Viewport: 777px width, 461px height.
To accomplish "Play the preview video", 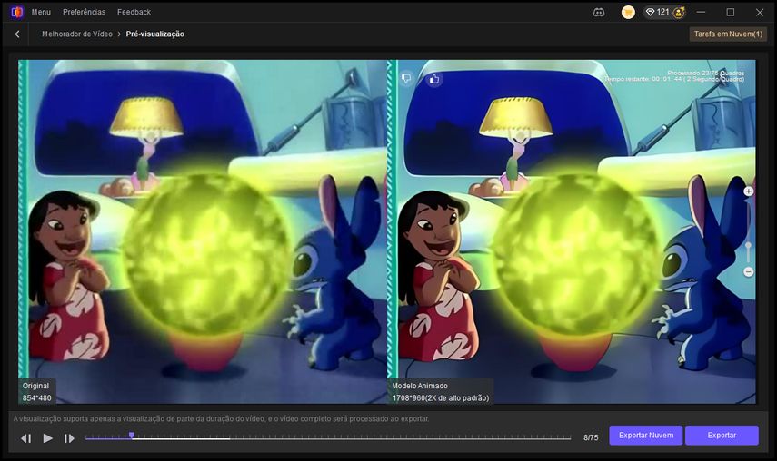I will 47,437.
